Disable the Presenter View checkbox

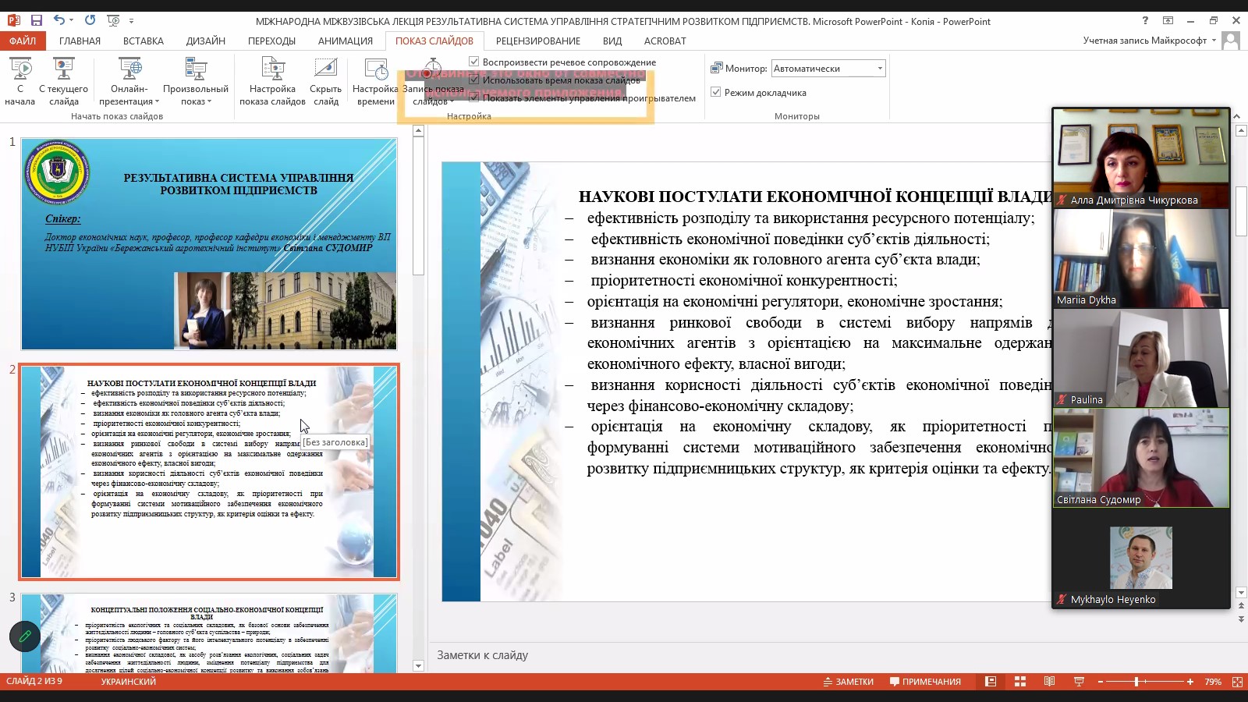point(716,92)
